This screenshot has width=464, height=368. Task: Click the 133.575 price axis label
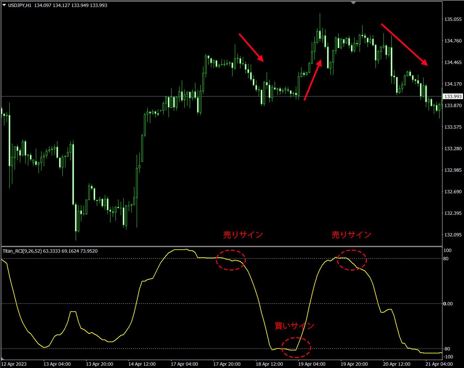coord(453,127)
